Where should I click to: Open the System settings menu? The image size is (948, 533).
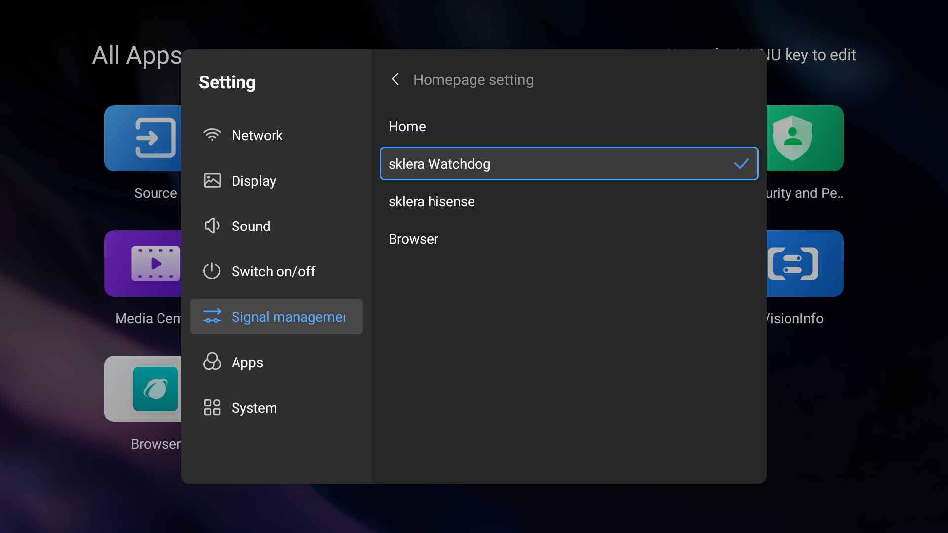coord(254,408)
